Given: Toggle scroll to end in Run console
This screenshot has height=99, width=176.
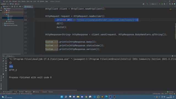Looking at the screenshot, I should (6, 66).
